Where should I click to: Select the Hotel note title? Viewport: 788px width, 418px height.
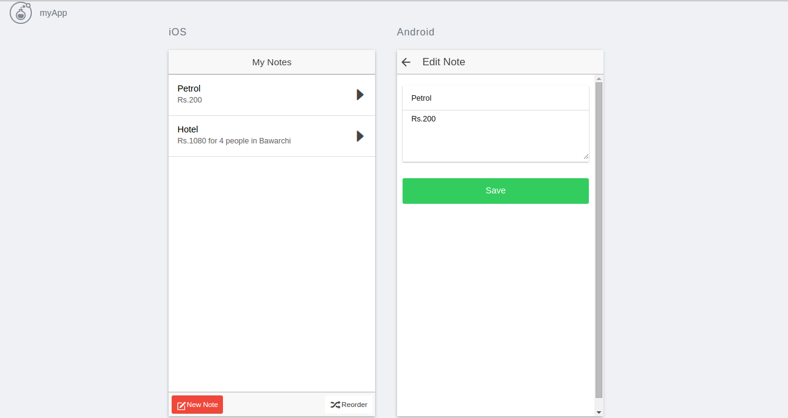pos(188,129)
